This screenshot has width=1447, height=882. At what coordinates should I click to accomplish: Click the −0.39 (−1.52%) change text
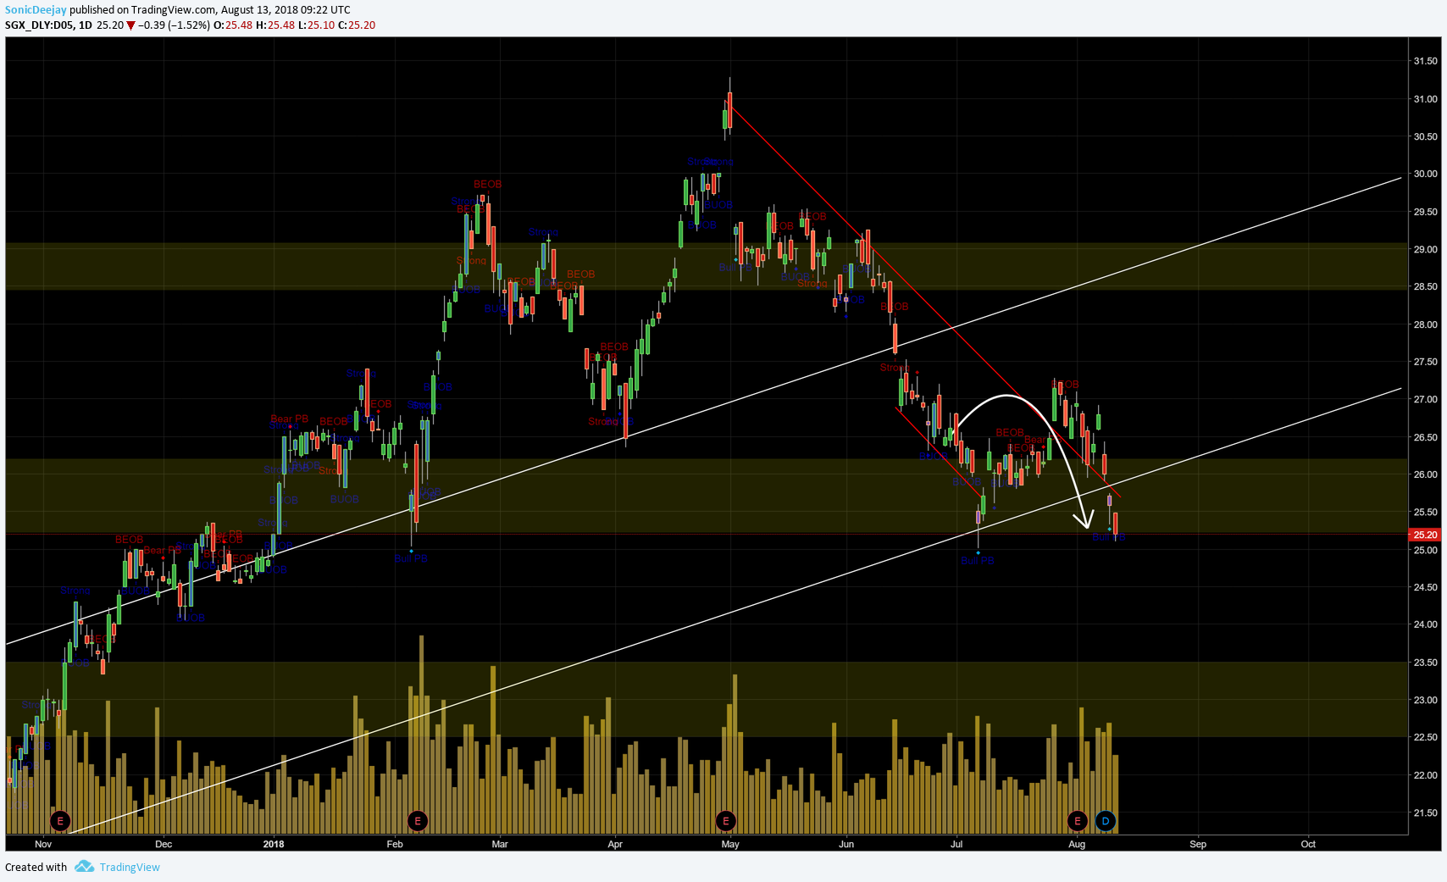[x=174, y=25]
